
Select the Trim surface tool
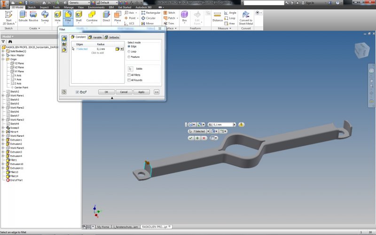[x=169, y=23]
